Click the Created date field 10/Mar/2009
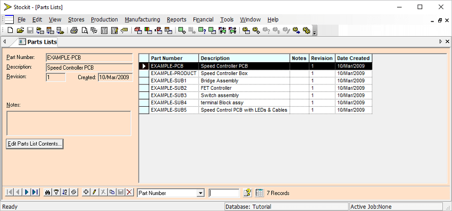 [x=115, y=77]
